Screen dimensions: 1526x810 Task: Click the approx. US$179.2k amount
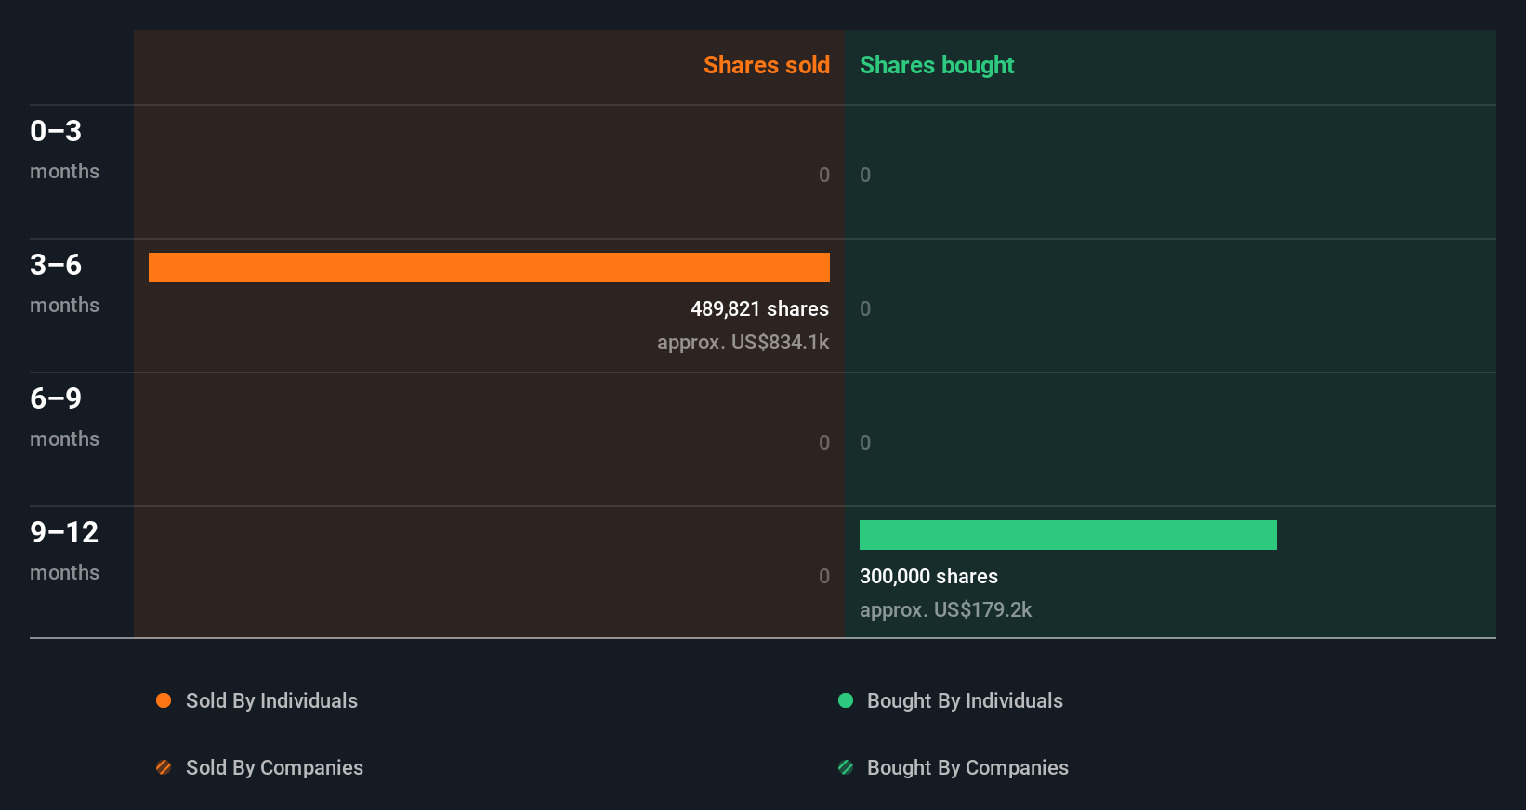(x=945, y=609)
